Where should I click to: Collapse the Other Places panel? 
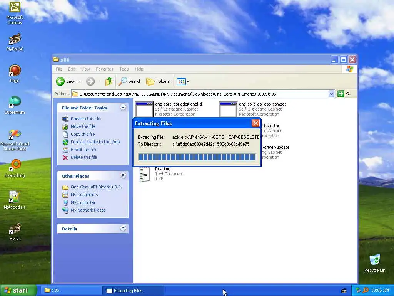123,175
